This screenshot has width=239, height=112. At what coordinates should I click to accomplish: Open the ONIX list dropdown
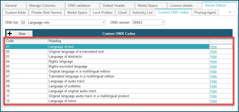pos(63,23)
